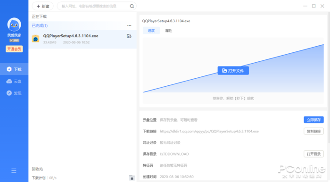Open the three-dots more options menu
The height and width of the screenshot is (182, 330).
(129, 25)
